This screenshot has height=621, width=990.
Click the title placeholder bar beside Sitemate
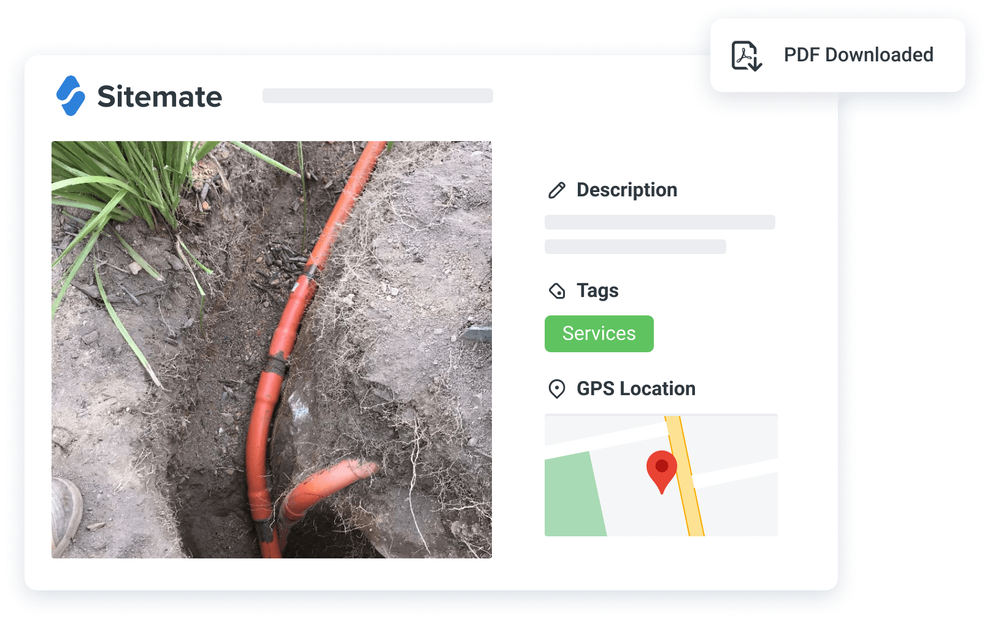(x=378, y=96)
